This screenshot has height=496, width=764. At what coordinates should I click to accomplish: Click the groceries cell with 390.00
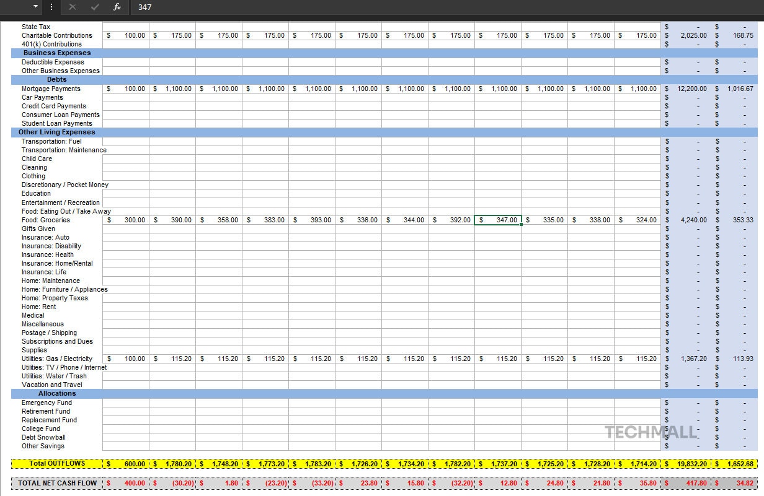tap(172, 220)
